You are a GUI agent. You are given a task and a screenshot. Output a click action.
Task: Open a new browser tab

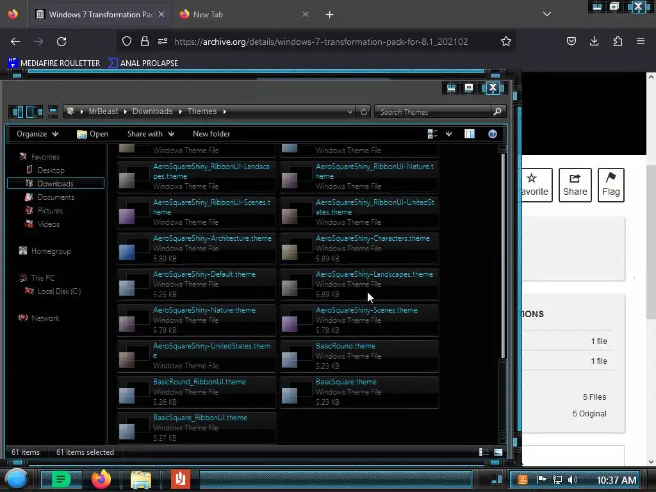(x=330, y=15)
